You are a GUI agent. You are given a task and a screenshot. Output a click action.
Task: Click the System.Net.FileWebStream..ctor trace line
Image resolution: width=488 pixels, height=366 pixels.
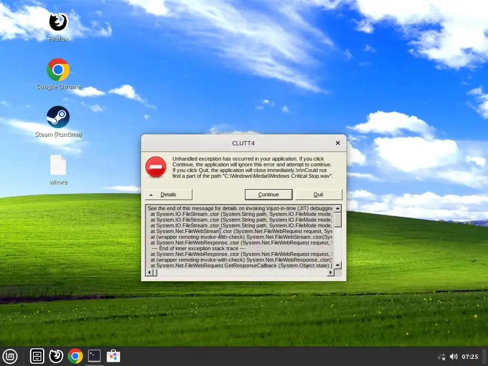click(241, 231)
